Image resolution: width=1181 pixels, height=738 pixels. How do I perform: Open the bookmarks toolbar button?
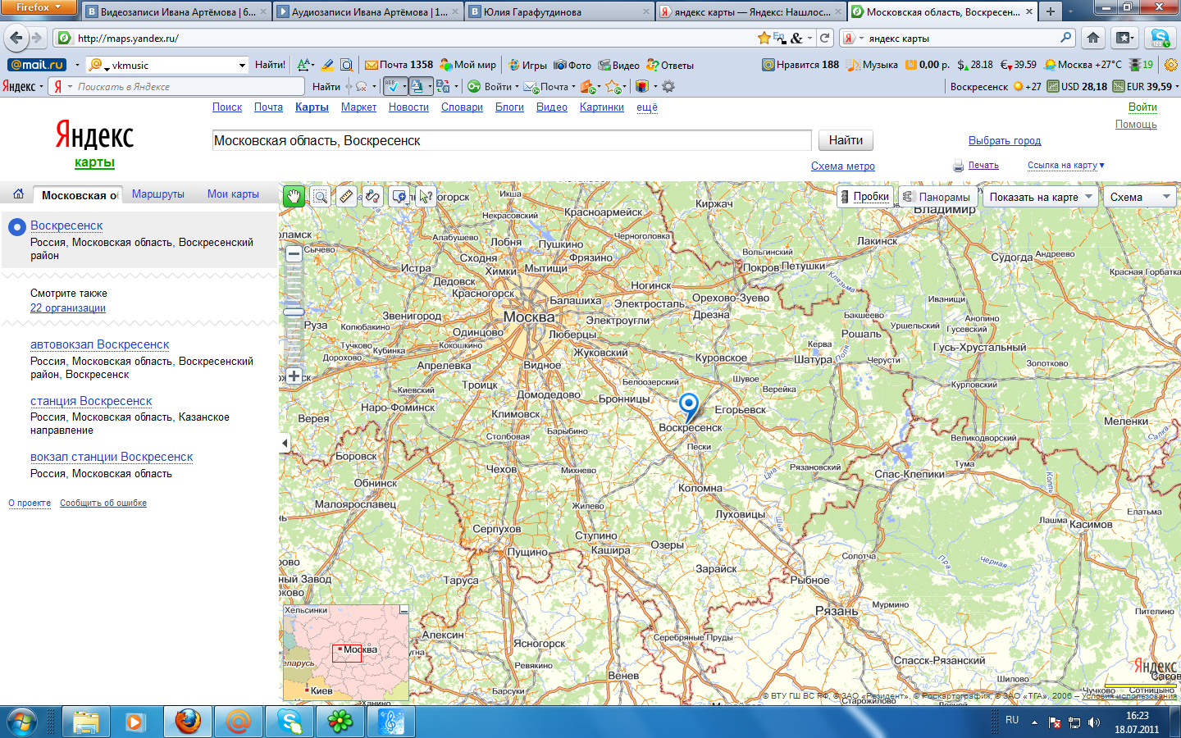1124,38
